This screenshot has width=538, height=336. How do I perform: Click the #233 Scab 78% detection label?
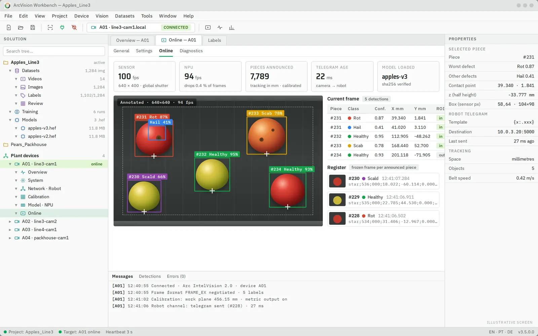pyautogui.click(x=265, y=113)
